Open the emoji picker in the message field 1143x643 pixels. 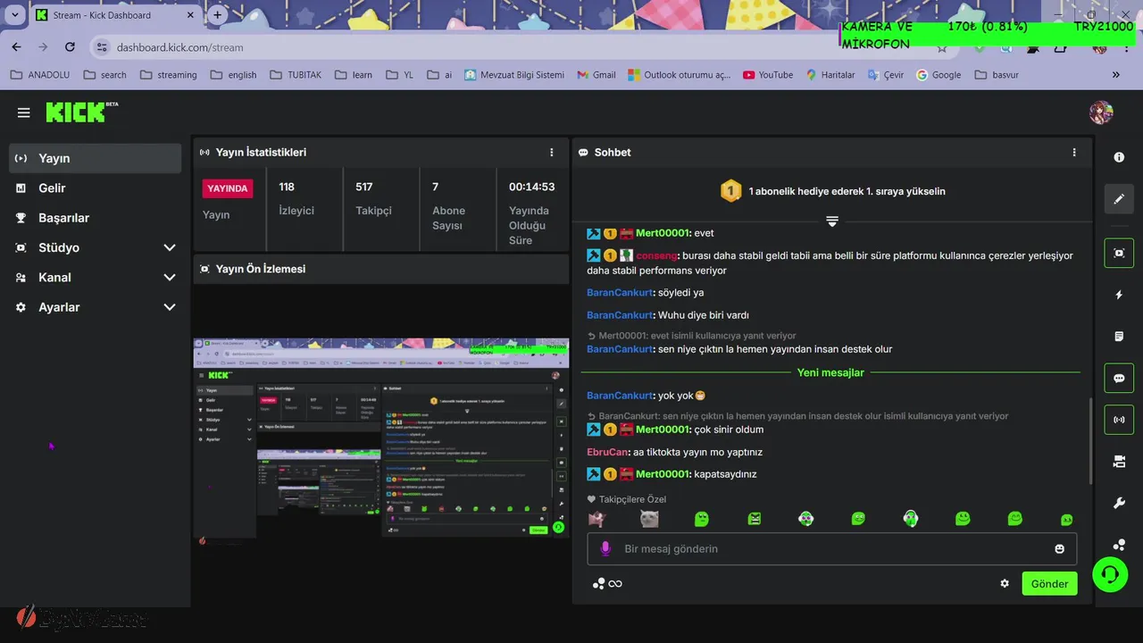point(1060,548)
